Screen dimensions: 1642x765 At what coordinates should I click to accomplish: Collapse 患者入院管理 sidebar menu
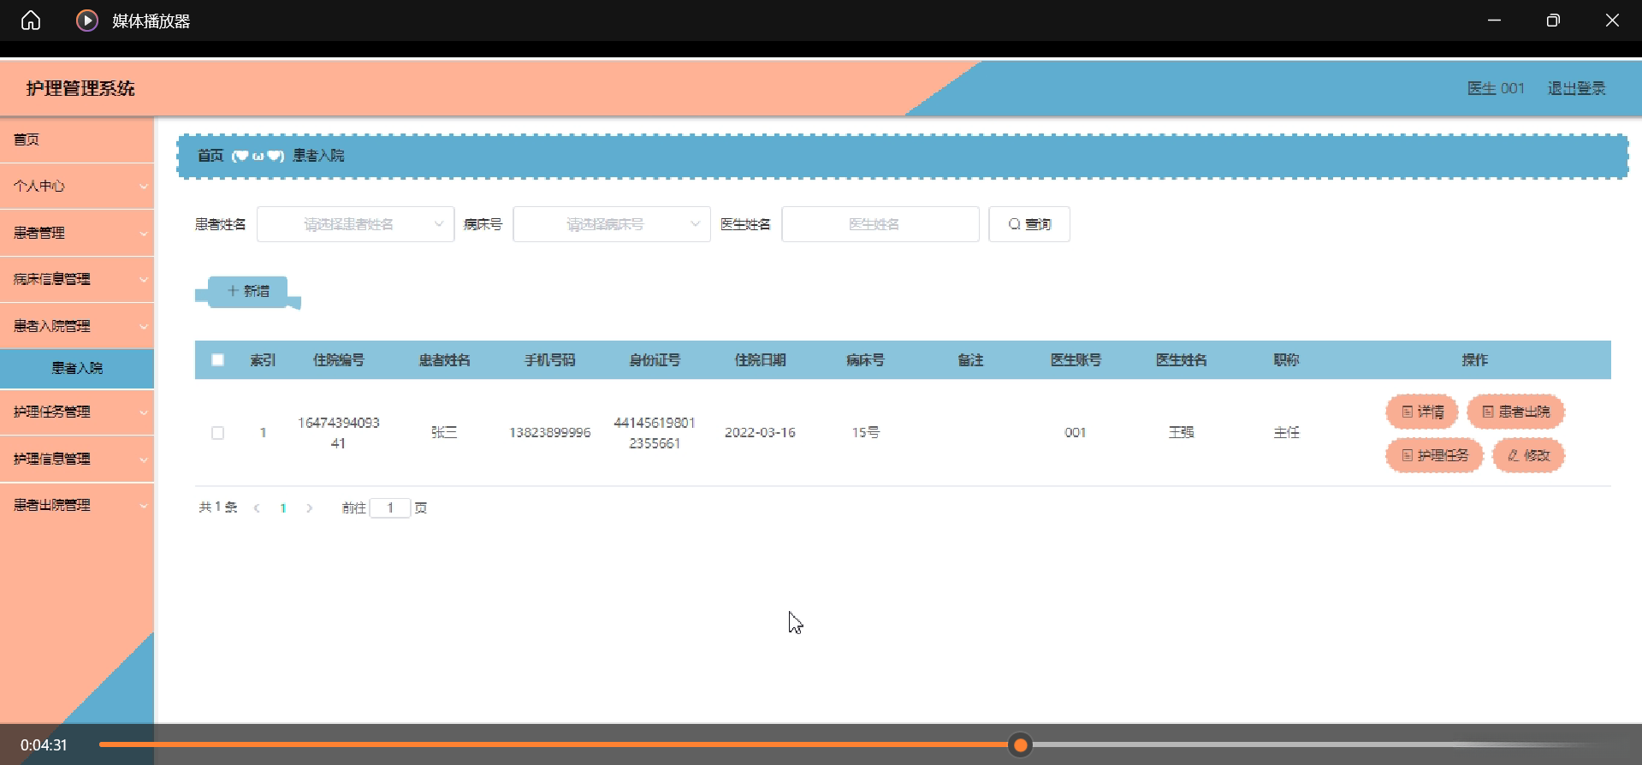[77, 326]
